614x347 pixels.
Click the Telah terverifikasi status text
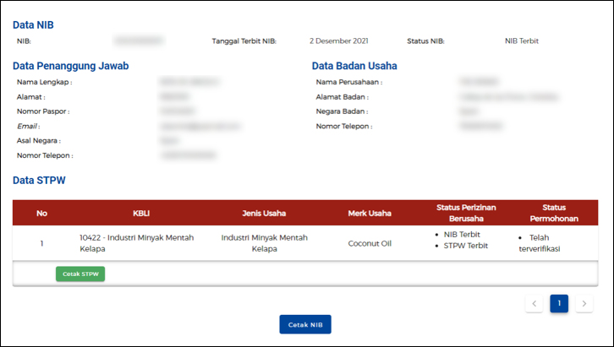tap(540, 243)
